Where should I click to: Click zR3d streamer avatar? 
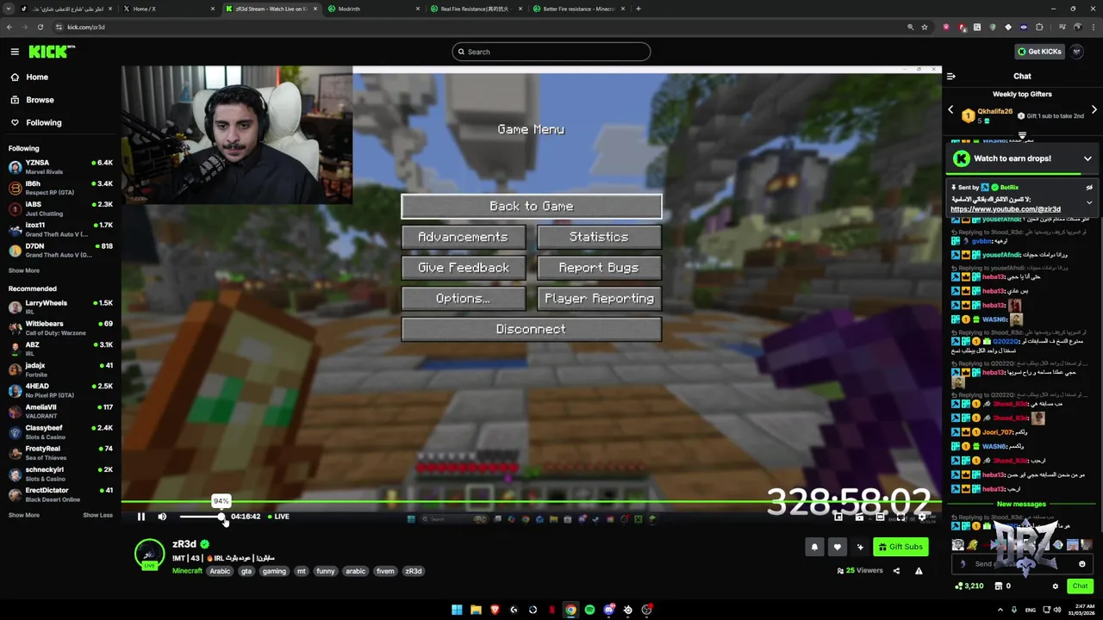149,555
